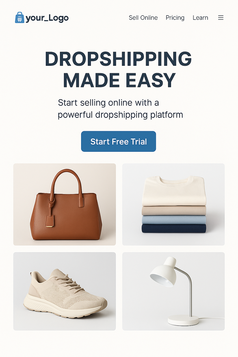Open the white desk lamp tile
The image size is (238, 357).
click(x=173, y=291)
